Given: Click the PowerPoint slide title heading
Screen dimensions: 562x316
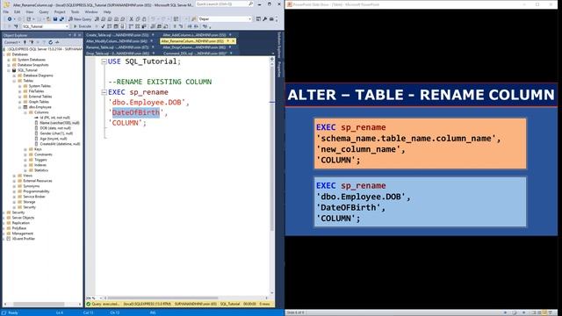Looking at the screenshot, I should click(x=421, y=95).
